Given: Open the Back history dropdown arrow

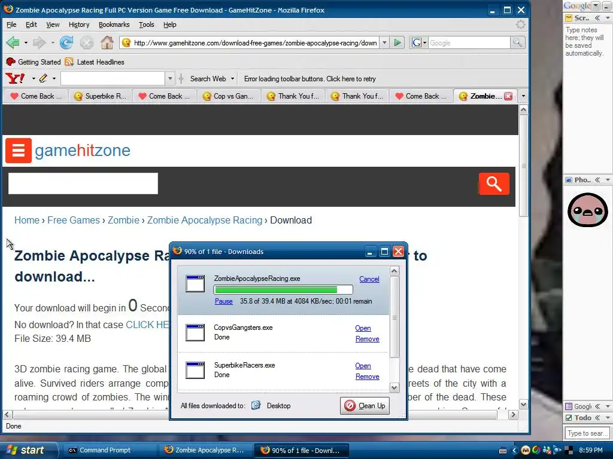Looking at the screenshot, I should [x=26, y=42].
